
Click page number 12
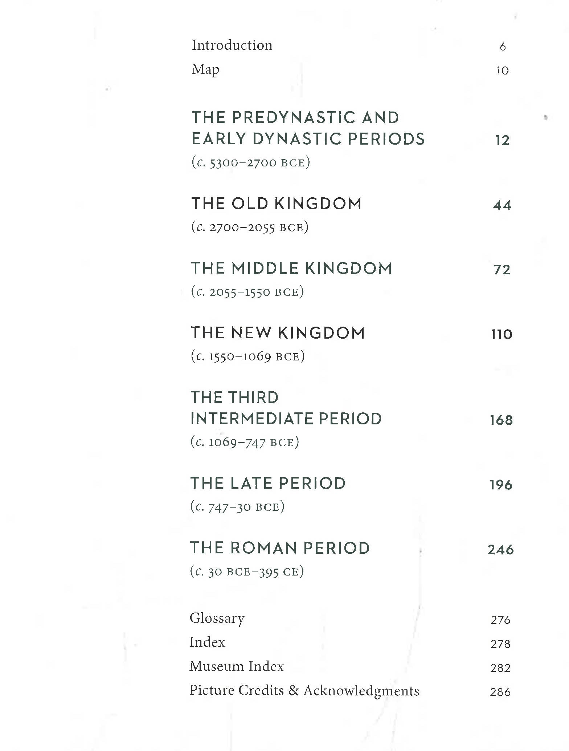click(x=502, y=141)
